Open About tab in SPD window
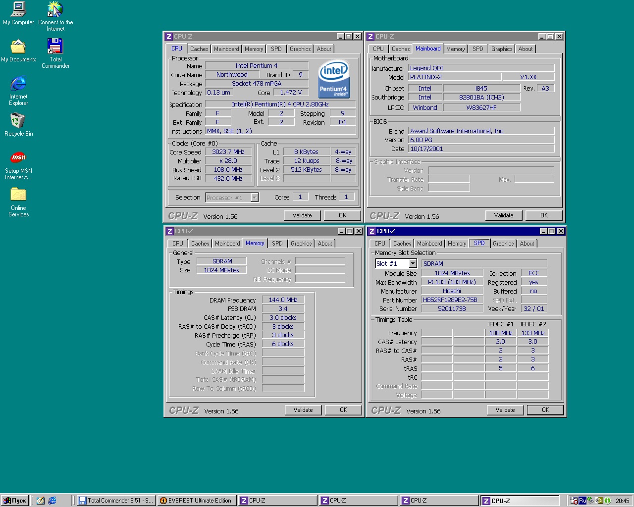 pyautogui.click(x=527, y=244)
